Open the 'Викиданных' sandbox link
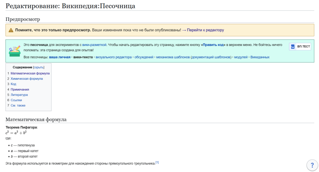The width and height of the screenshot is (319, 172). (x=260, y=57)
